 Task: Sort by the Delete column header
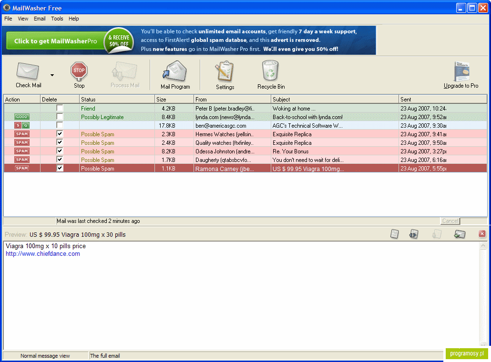[60, 100]
